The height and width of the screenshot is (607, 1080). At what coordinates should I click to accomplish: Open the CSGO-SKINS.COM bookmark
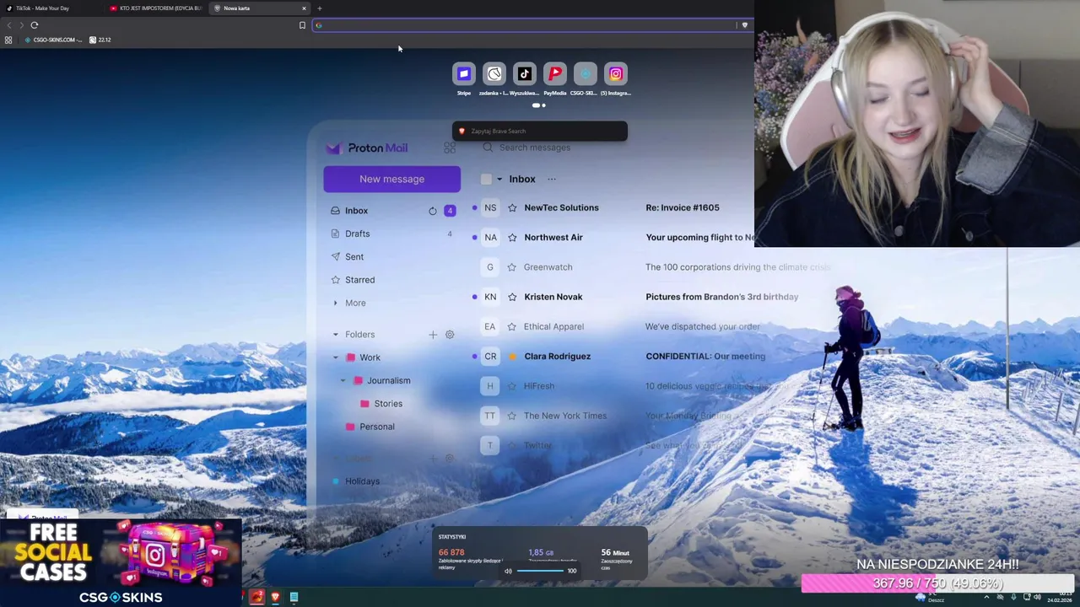point(53,40)
